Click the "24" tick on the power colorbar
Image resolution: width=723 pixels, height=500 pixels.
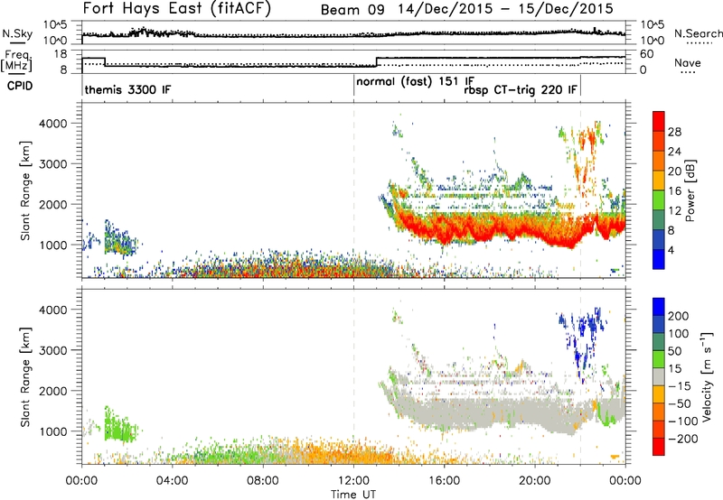click(674, 152)
